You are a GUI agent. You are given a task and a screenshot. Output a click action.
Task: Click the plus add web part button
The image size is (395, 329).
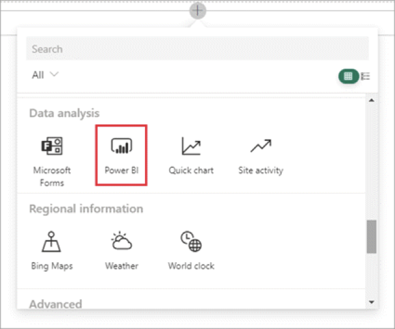coord(197,10)
